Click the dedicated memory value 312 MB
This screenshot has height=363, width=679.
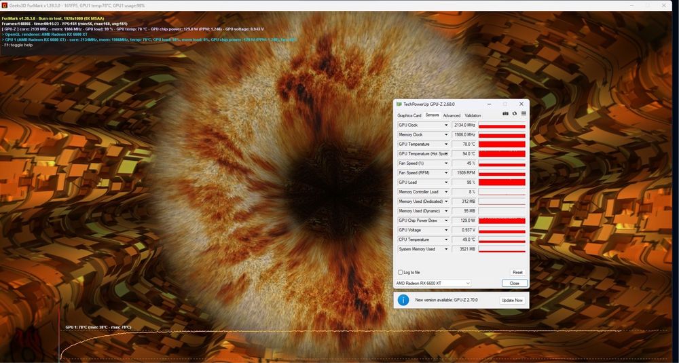pyautogui.click(x=464, y=202)
